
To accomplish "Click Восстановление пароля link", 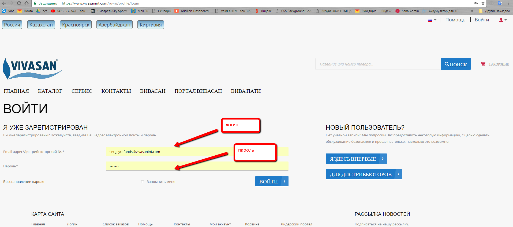I will [24, 182].
